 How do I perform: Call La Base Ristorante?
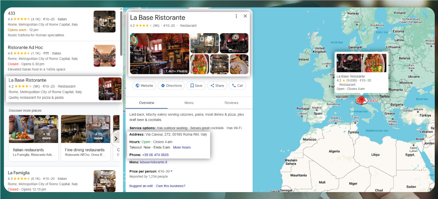point(237,86)
